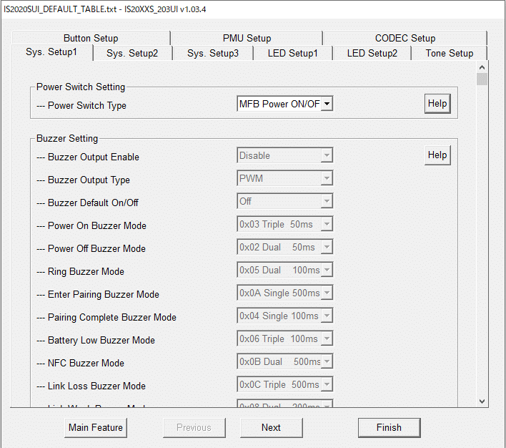Screen dimensions: 506x448
Task: Open the LED Setup1 tab
Action: pos(292,53)
